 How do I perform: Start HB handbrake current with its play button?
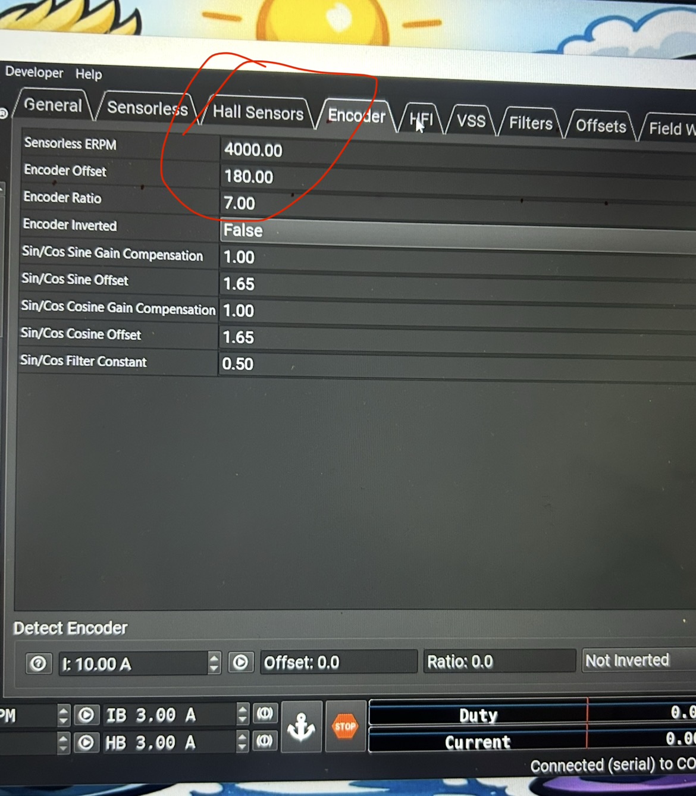coord(86,742)
